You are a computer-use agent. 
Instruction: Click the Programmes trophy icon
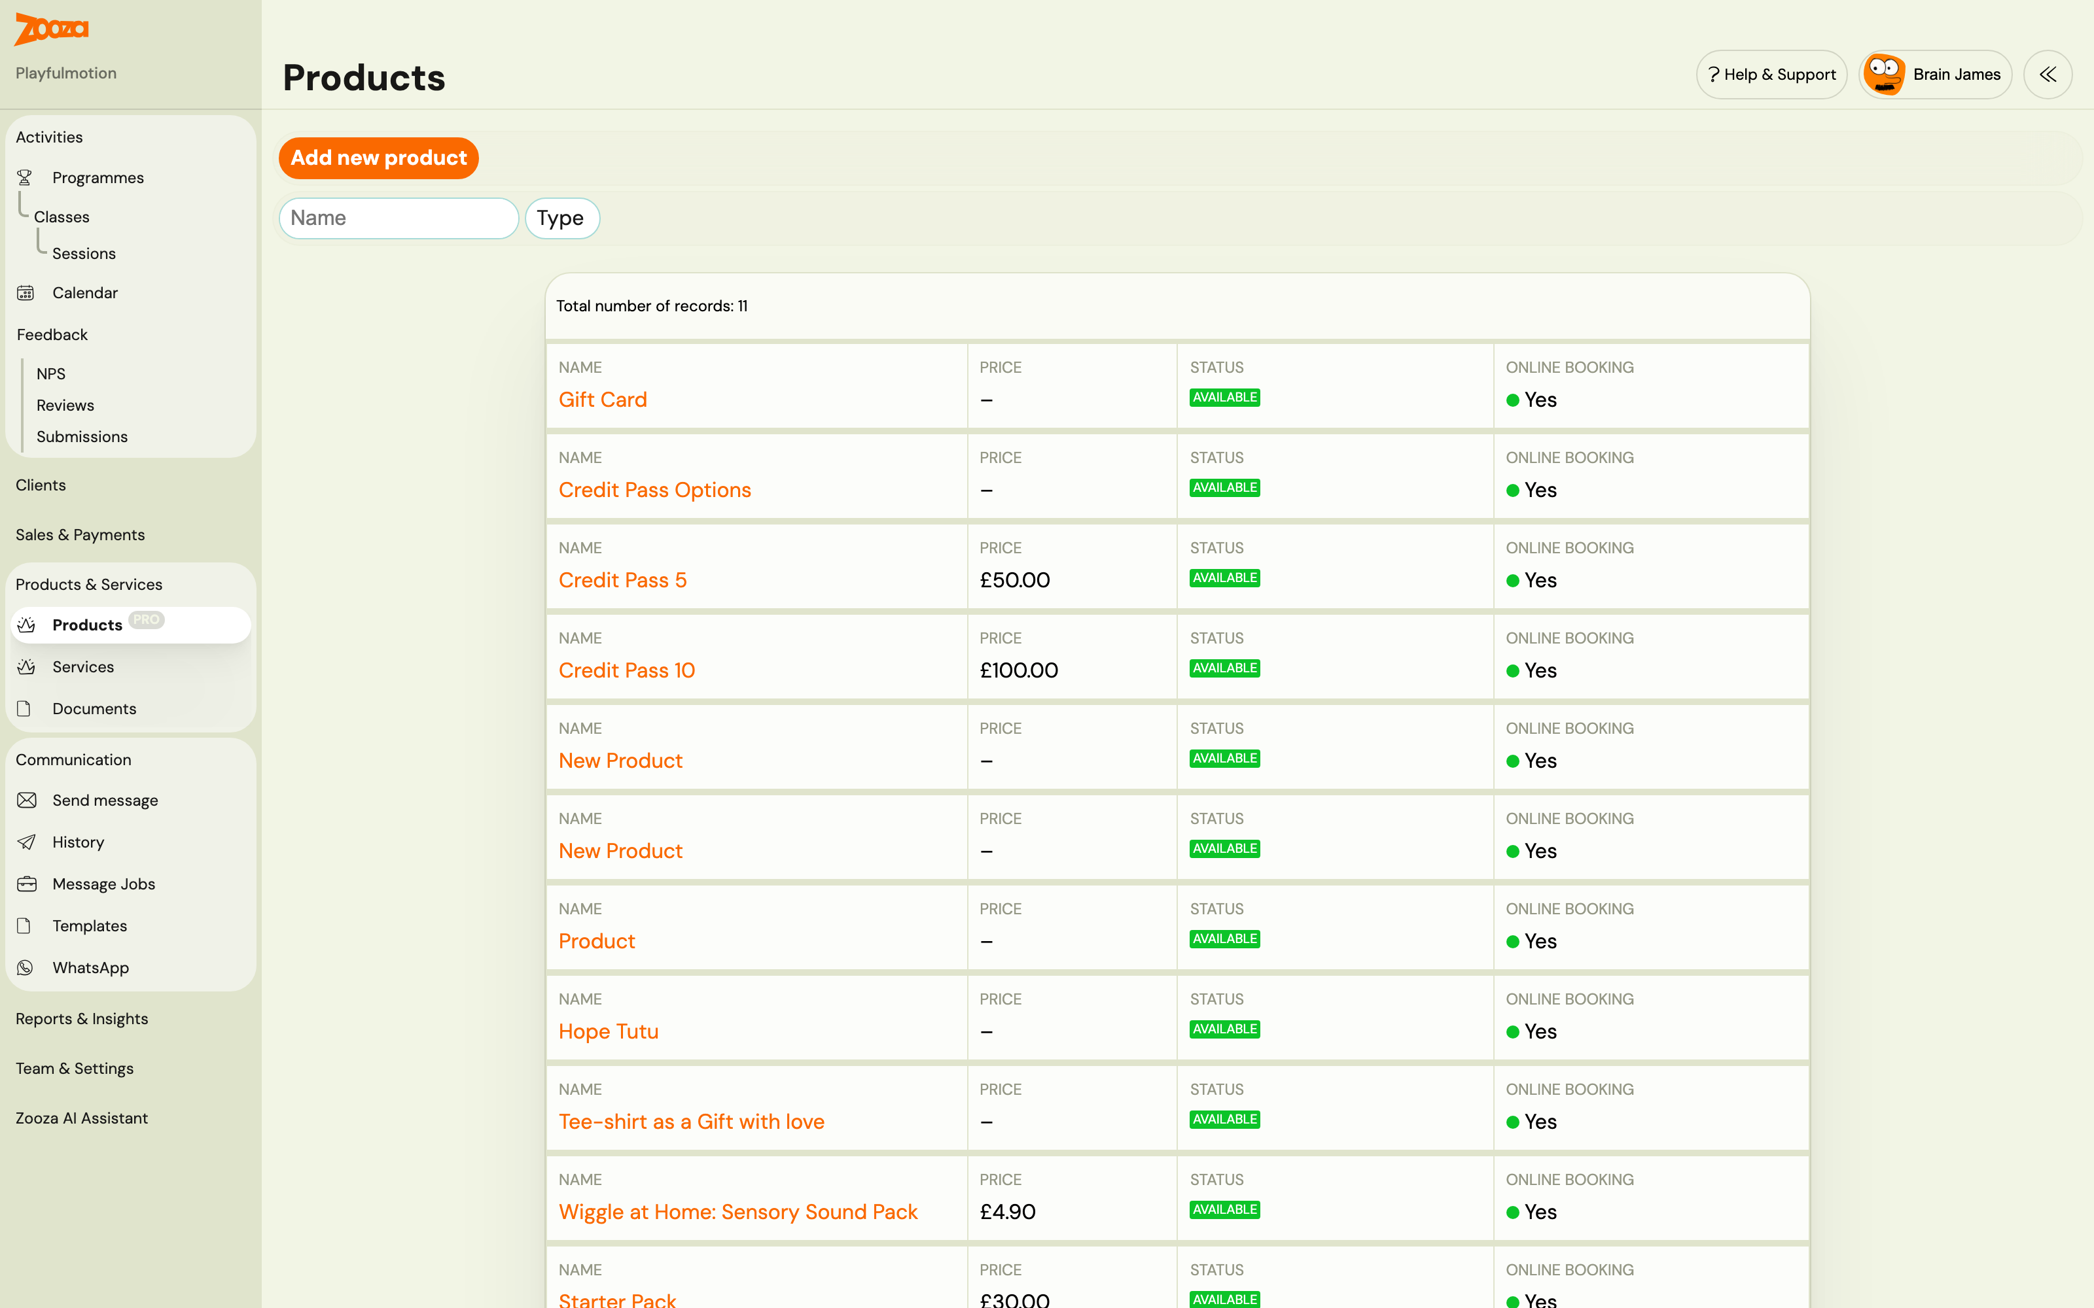[x=25, y=177]
